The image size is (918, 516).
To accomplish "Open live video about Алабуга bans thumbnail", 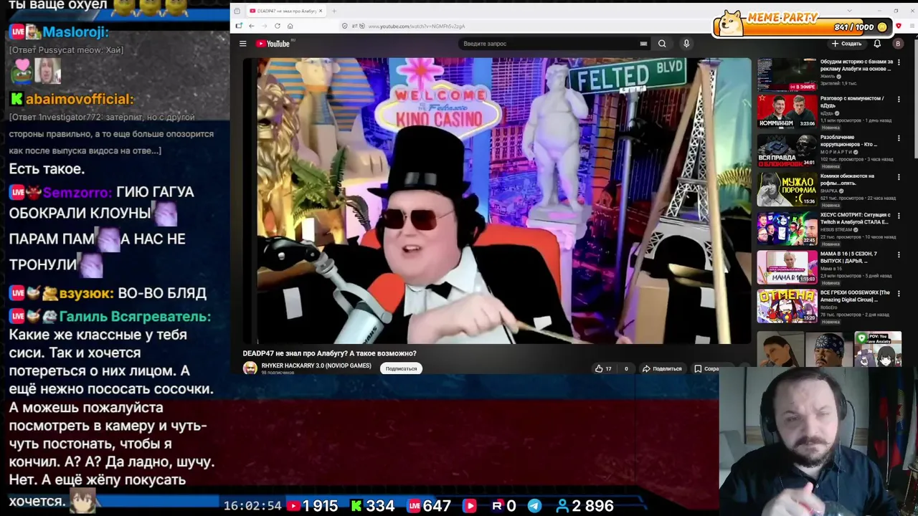I will click(787, 74).
